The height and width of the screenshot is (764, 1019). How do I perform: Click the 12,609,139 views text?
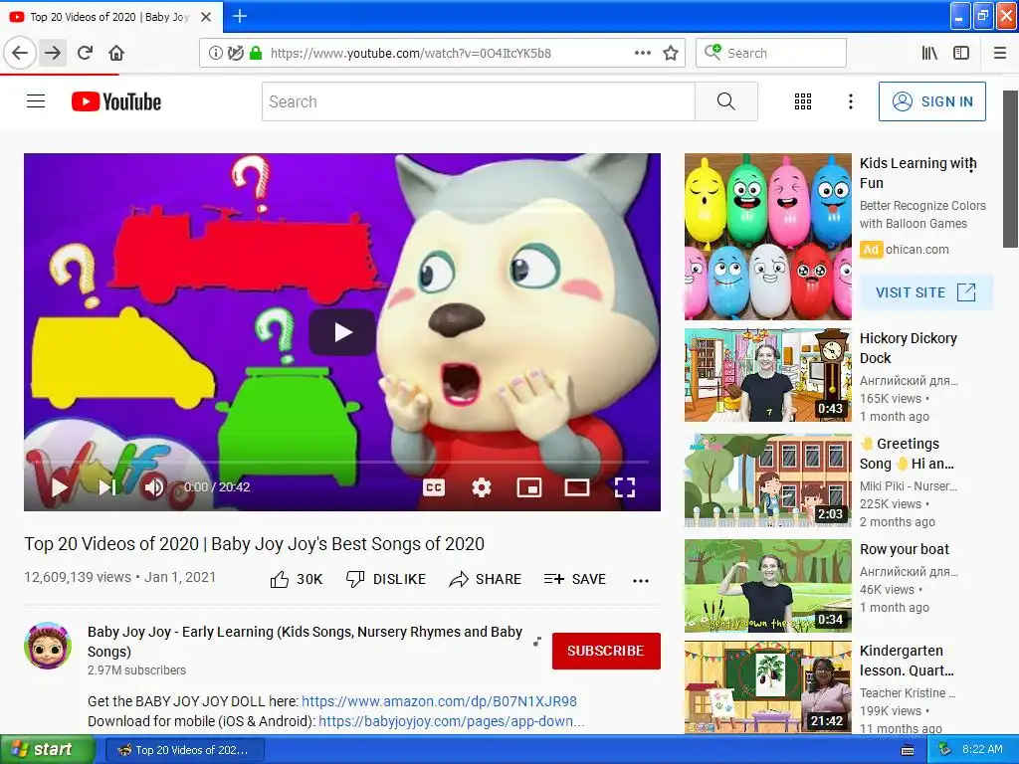click(x=78, y=577)
